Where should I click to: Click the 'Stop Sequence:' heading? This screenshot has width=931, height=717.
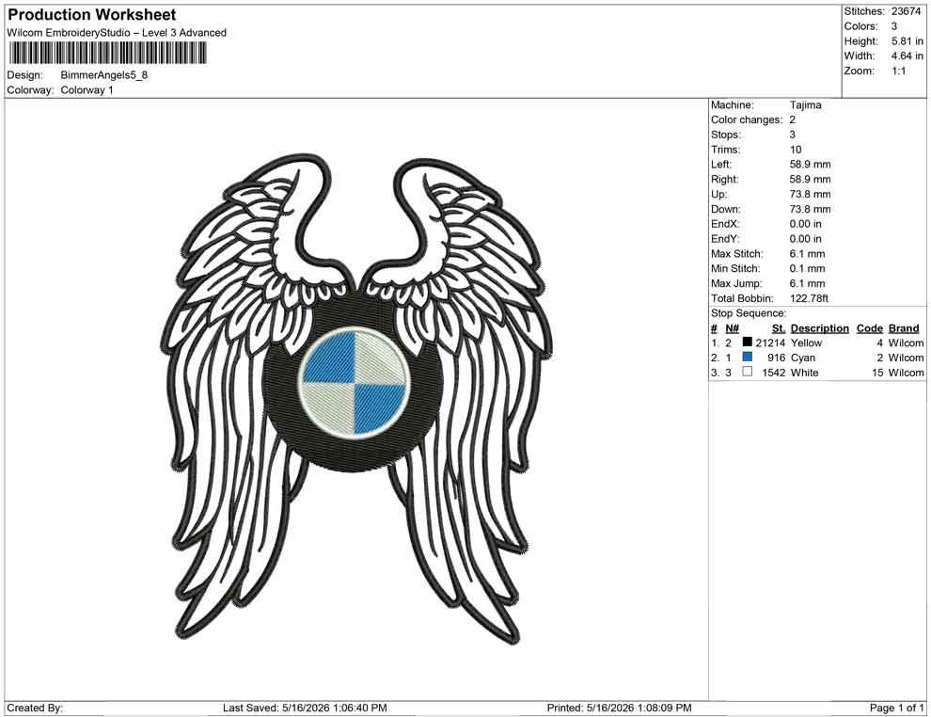point(749,313)
